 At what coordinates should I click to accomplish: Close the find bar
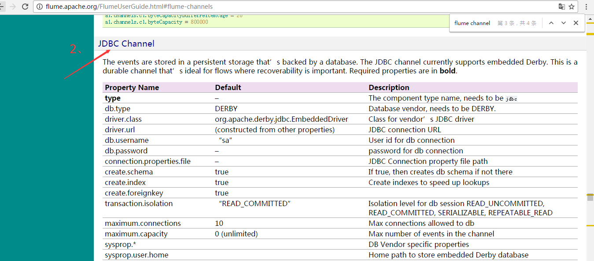(576, 23)
